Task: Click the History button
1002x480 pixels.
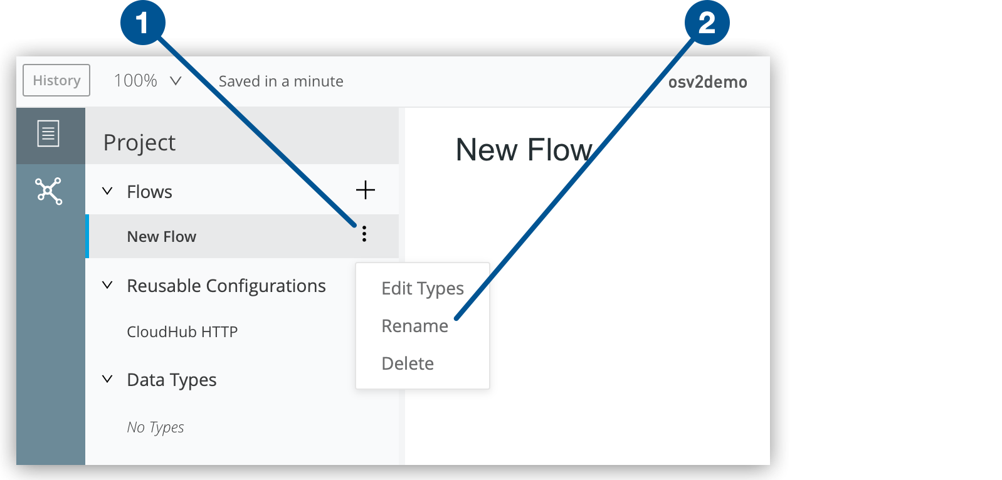Action: 56,80
